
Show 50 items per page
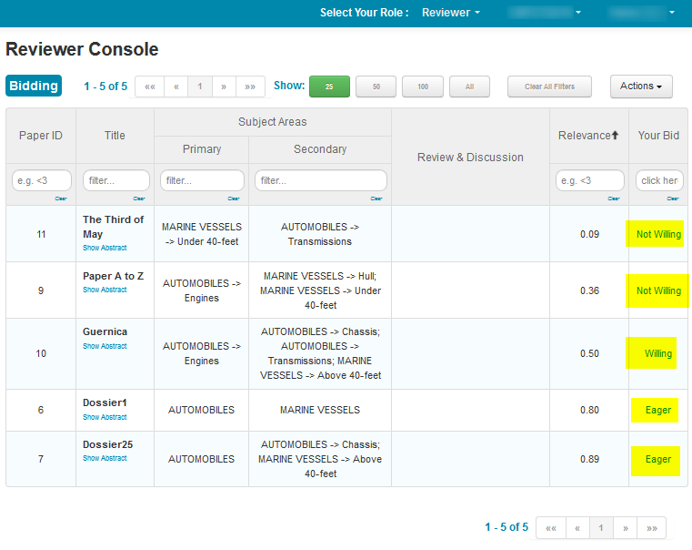click(x=376, y=87)
